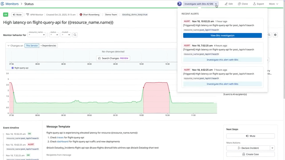Click the 1 hour ago alert's resource_name tag
The width and height of the screenshot is (285, 160).
point(201,30)
